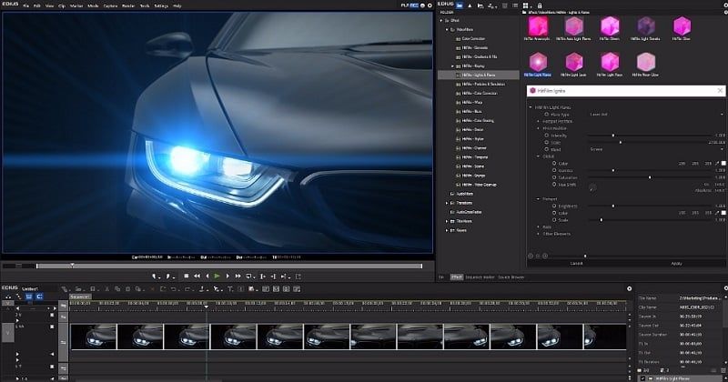This screenshot has width=728, height=382.
Task: Expand the Transitions folder in effect tree
Action: (448, 203)
